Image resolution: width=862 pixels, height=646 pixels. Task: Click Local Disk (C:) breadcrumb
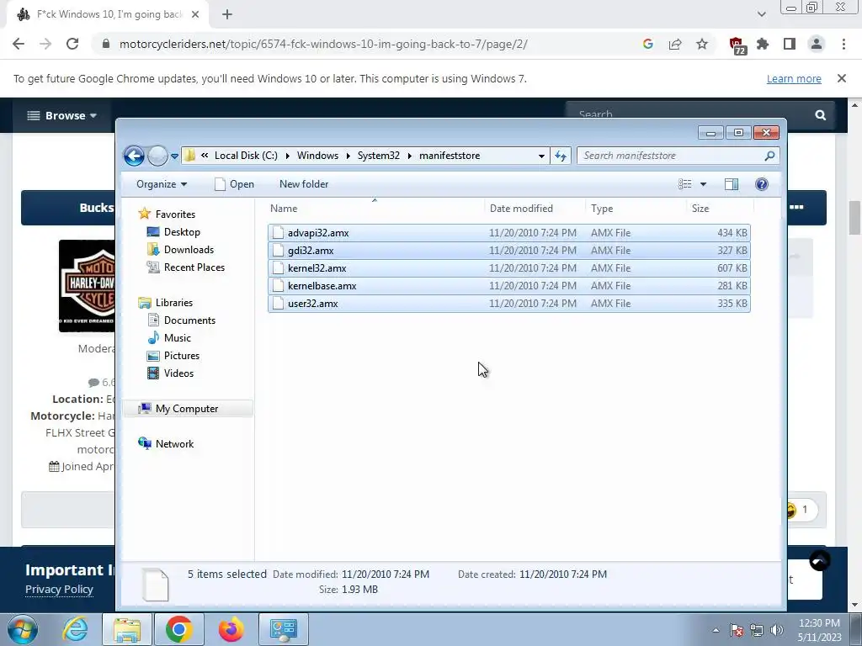pyautogui.click(x=246, y=156)
